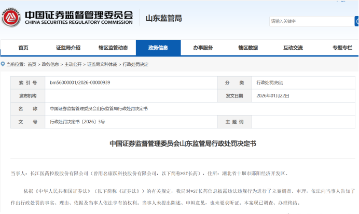Click the CSRC emblem logo
359x214 pixels.
pos(11,18)
